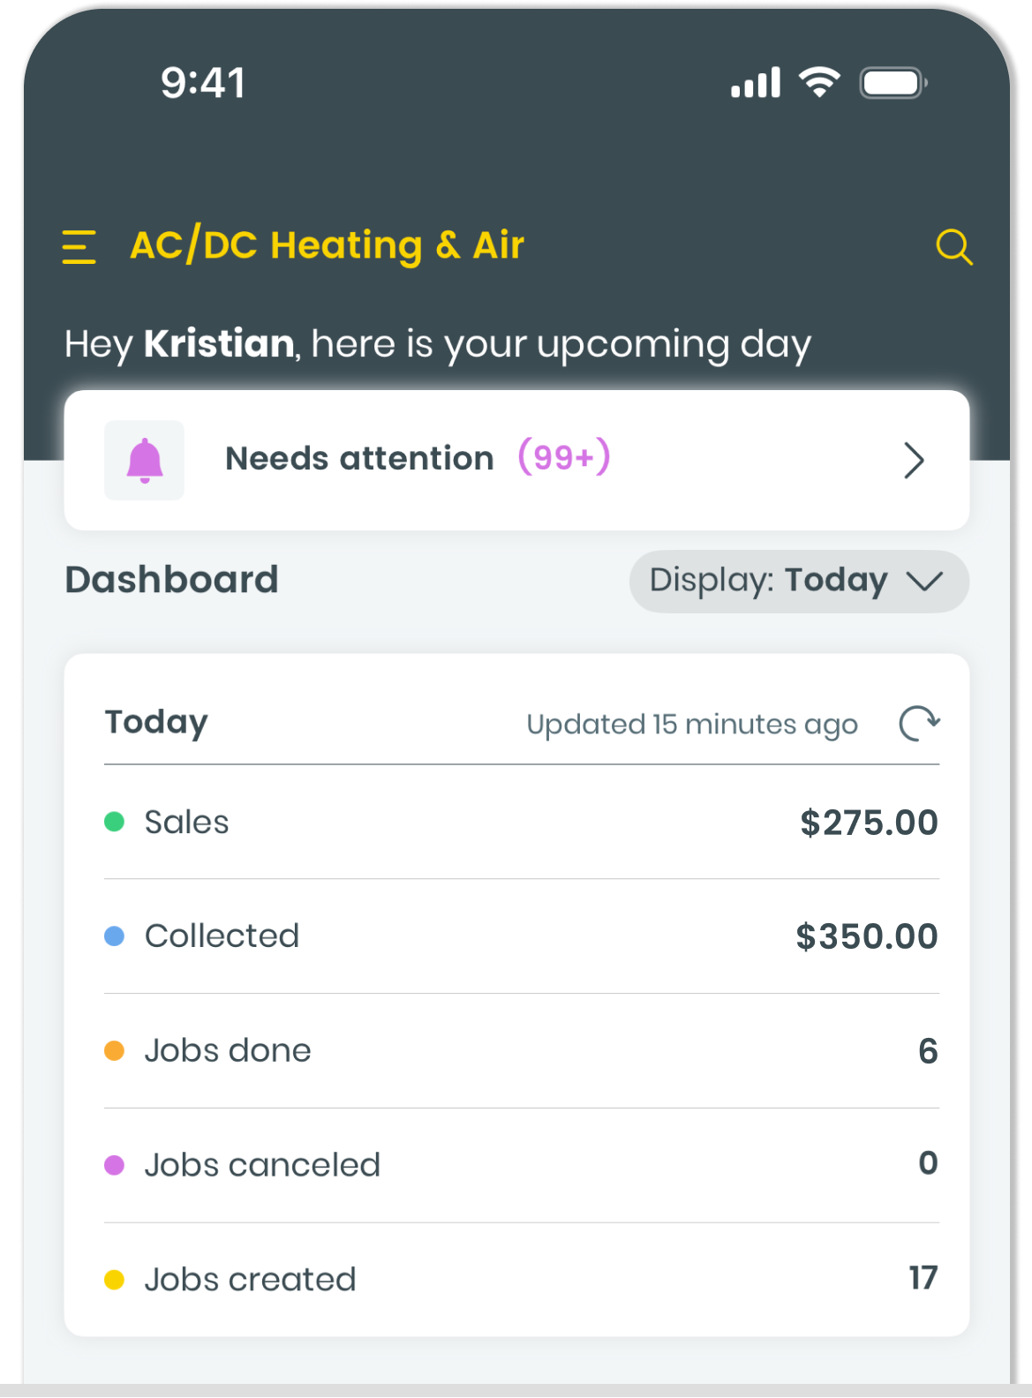Expand Needs attention with chevron arrow
This screenshot has width=1032, height=1398.
[914, 461]
